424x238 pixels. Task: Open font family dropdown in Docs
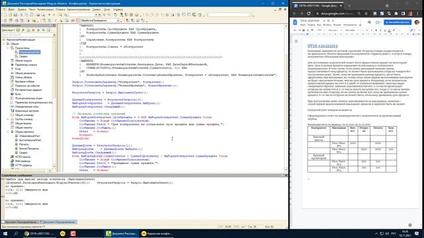[x=352, y=30]
